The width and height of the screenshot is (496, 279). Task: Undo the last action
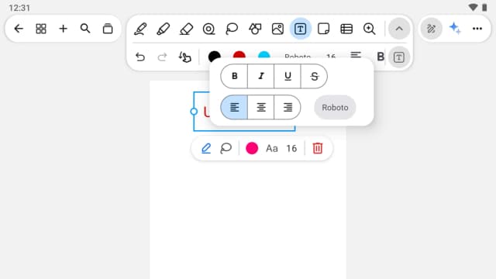pos(140,57)
